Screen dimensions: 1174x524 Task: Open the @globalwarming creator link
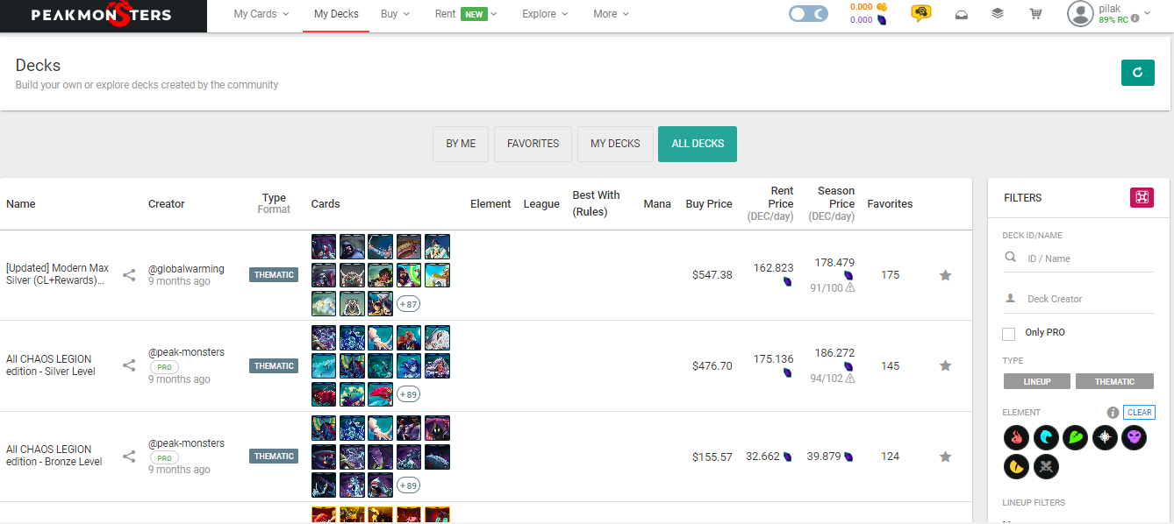[x=186, y=269]
